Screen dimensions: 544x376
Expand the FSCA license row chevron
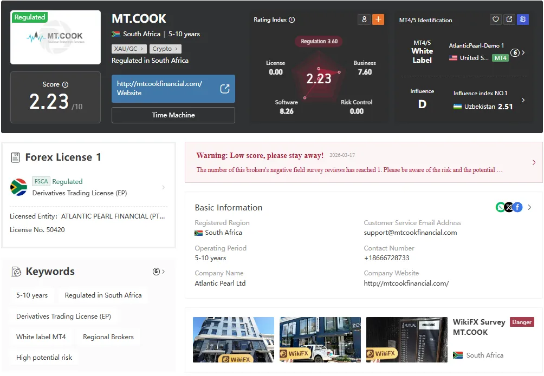(164, 188)
